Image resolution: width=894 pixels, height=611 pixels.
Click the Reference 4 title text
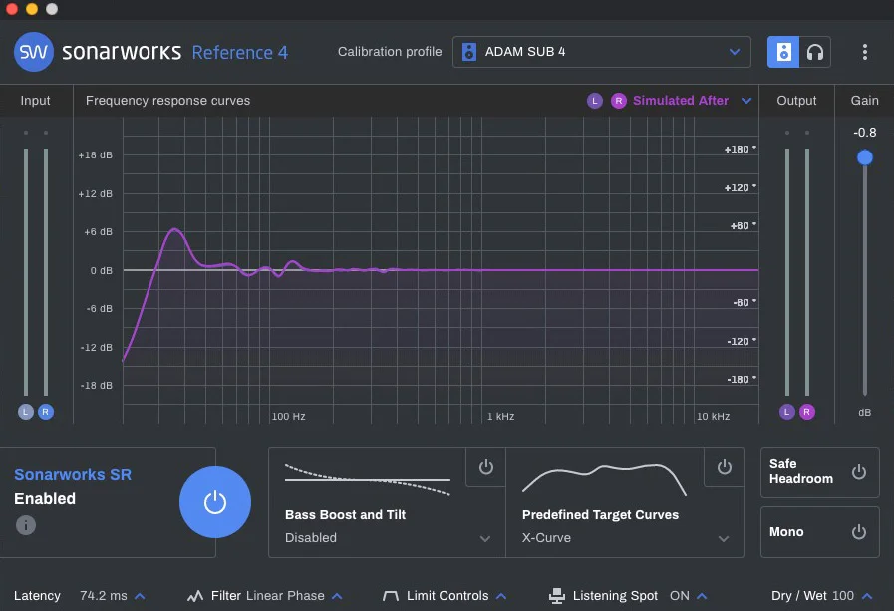240,53
